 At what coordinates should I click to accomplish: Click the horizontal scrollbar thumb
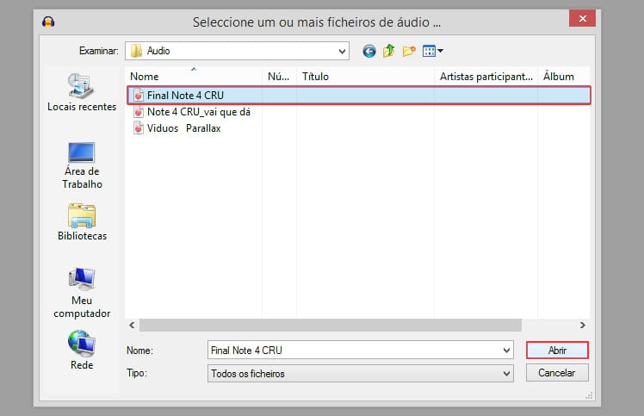[x=331, y=326]
